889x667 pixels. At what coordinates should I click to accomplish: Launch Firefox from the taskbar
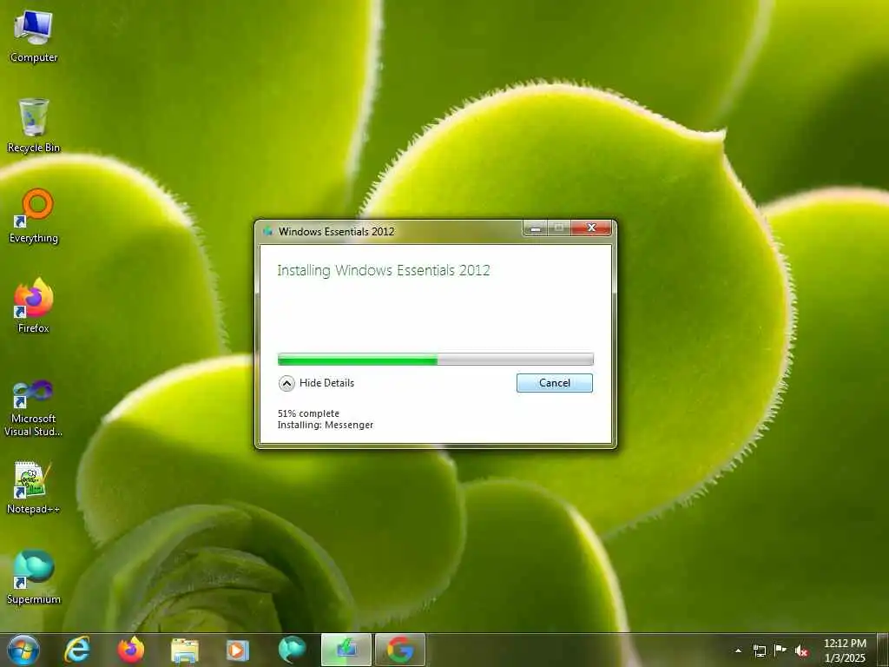pyautogui.click(x=130, y=650)
